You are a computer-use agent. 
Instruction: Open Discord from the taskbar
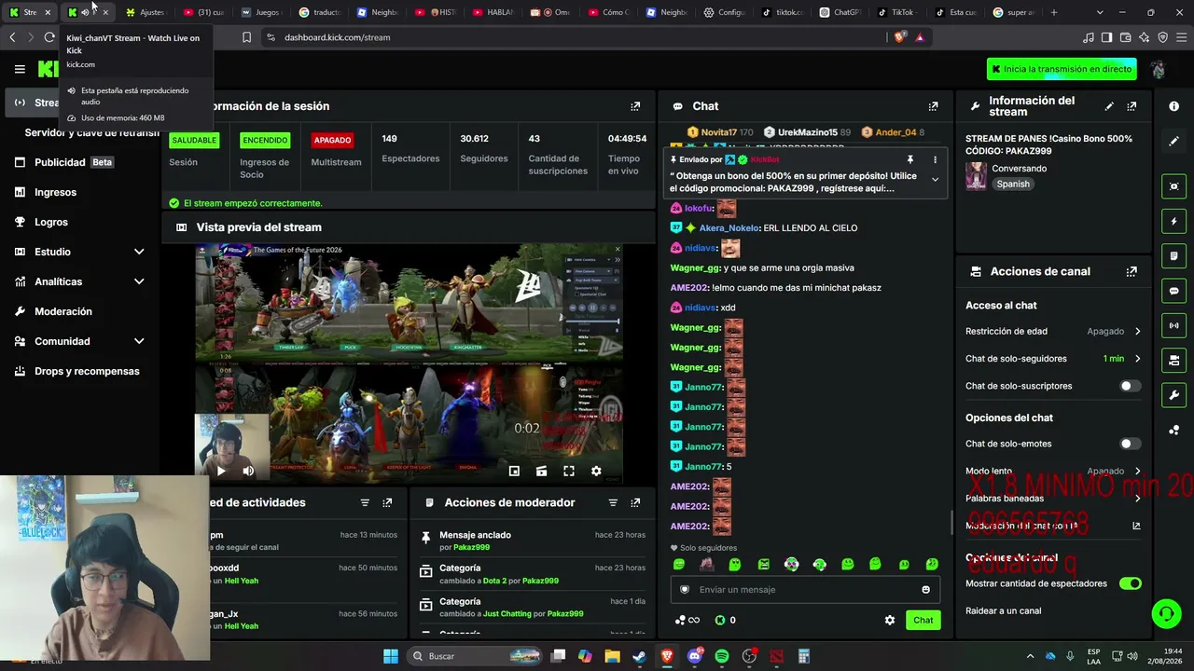pos(694,656)
